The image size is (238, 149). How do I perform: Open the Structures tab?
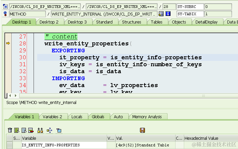[131, 22]
